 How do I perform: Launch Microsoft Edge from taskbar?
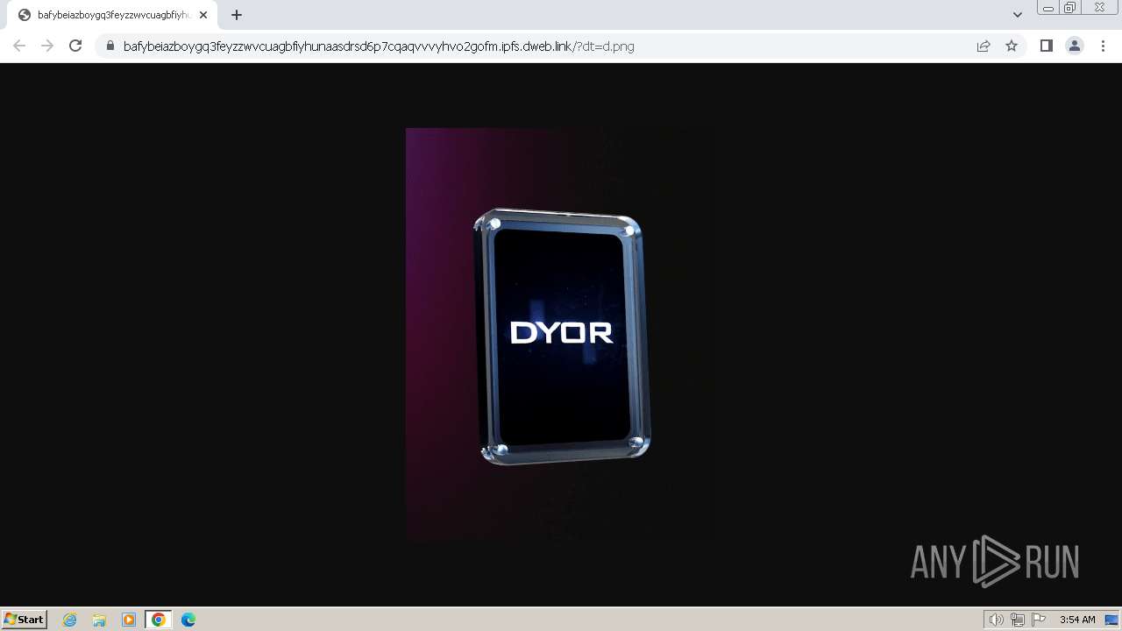(x=188, y=620)
